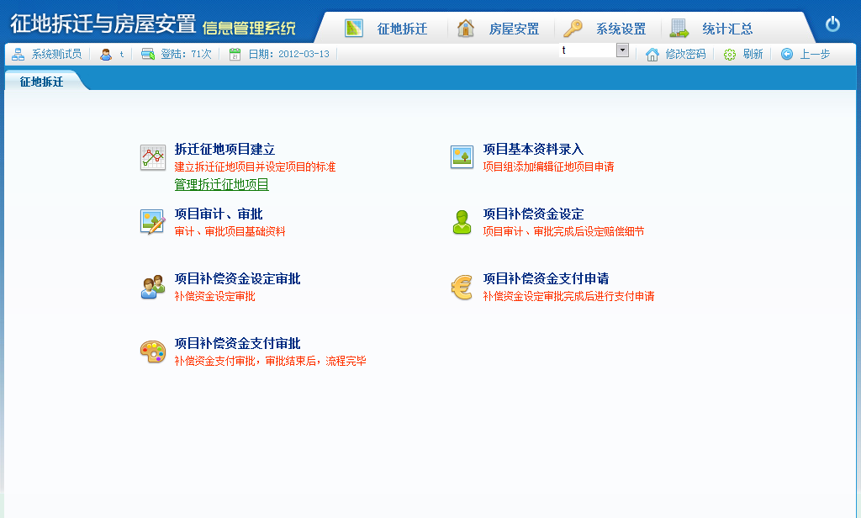
Task: Click the euro icon for 项目补偿资金支付申请
Action: point(462,288)
